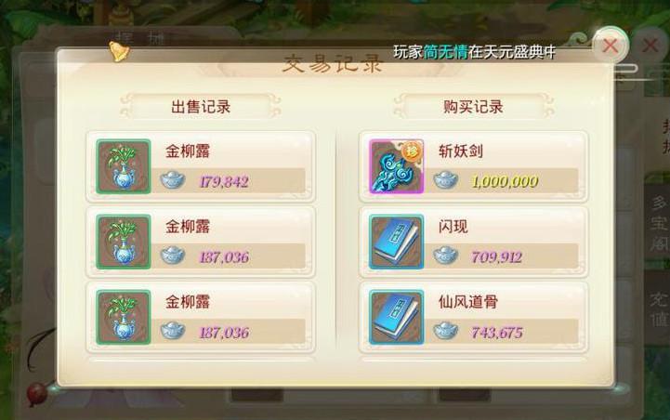Click silver ingot icon beside 179,842

click(173, 180)
